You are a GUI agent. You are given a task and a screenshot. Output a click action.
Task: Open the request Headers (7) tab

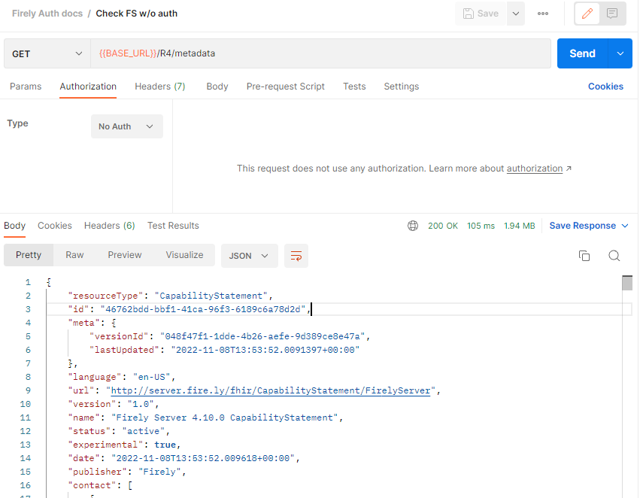pos(160,87)
